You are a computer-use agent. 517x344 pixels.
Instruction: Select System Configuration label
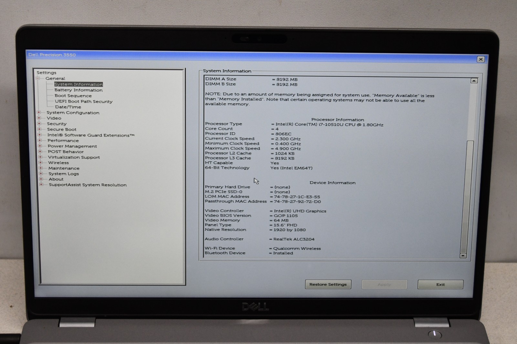[73, 113]
